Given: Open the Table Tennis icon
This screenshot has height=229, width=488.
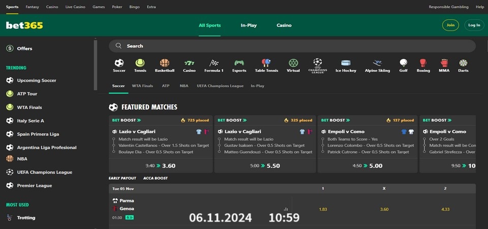Looking at the screenshot, I should (266, 63).
